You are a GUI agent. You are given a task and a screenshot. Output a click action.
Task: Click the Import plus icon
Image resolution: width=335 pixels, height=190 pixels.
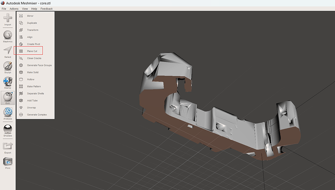click(8, 18)
